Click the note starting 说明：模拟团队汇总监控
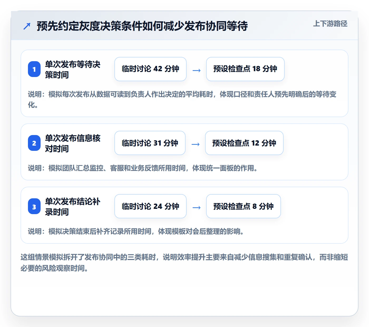Screen dimensions: 369x327 pos(143,168)
